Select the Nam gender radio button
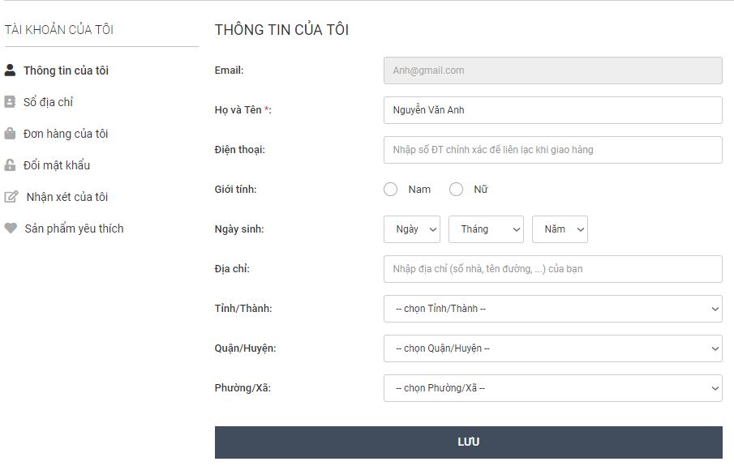 [x=390, y=190]
